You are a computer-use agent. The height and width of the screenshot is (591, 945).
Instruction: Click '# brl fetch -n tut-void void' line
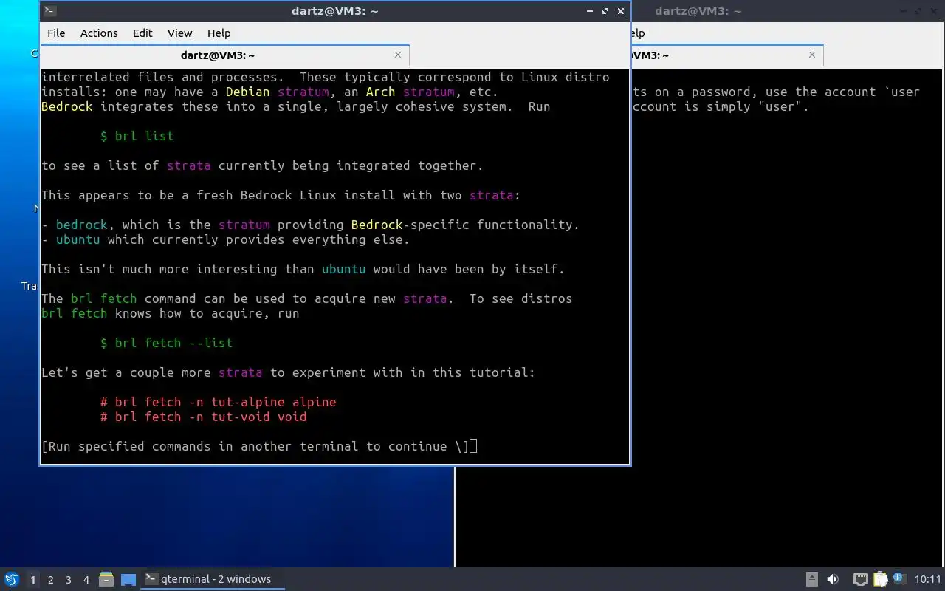pyautogui.click(x=204, y=417)
